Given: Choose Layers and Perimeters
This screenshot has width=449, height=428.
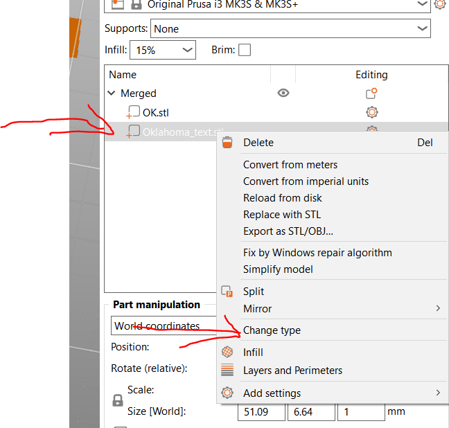Looking at the screenshot, I should click(x=332, y=370).
